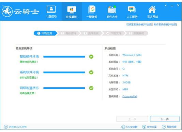Close the 云骑士 window
The height and width of the screenshot is (132, 182).
coord(178,5)
